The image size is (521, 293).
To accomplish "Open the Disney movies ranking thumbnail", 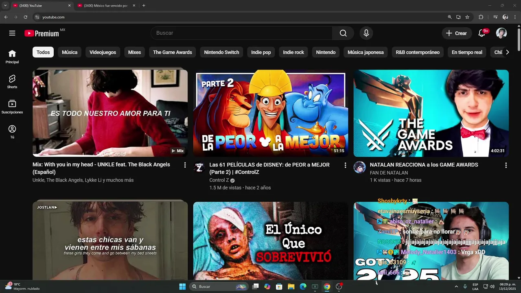I will pyautogui.click(x=271, y=113).
